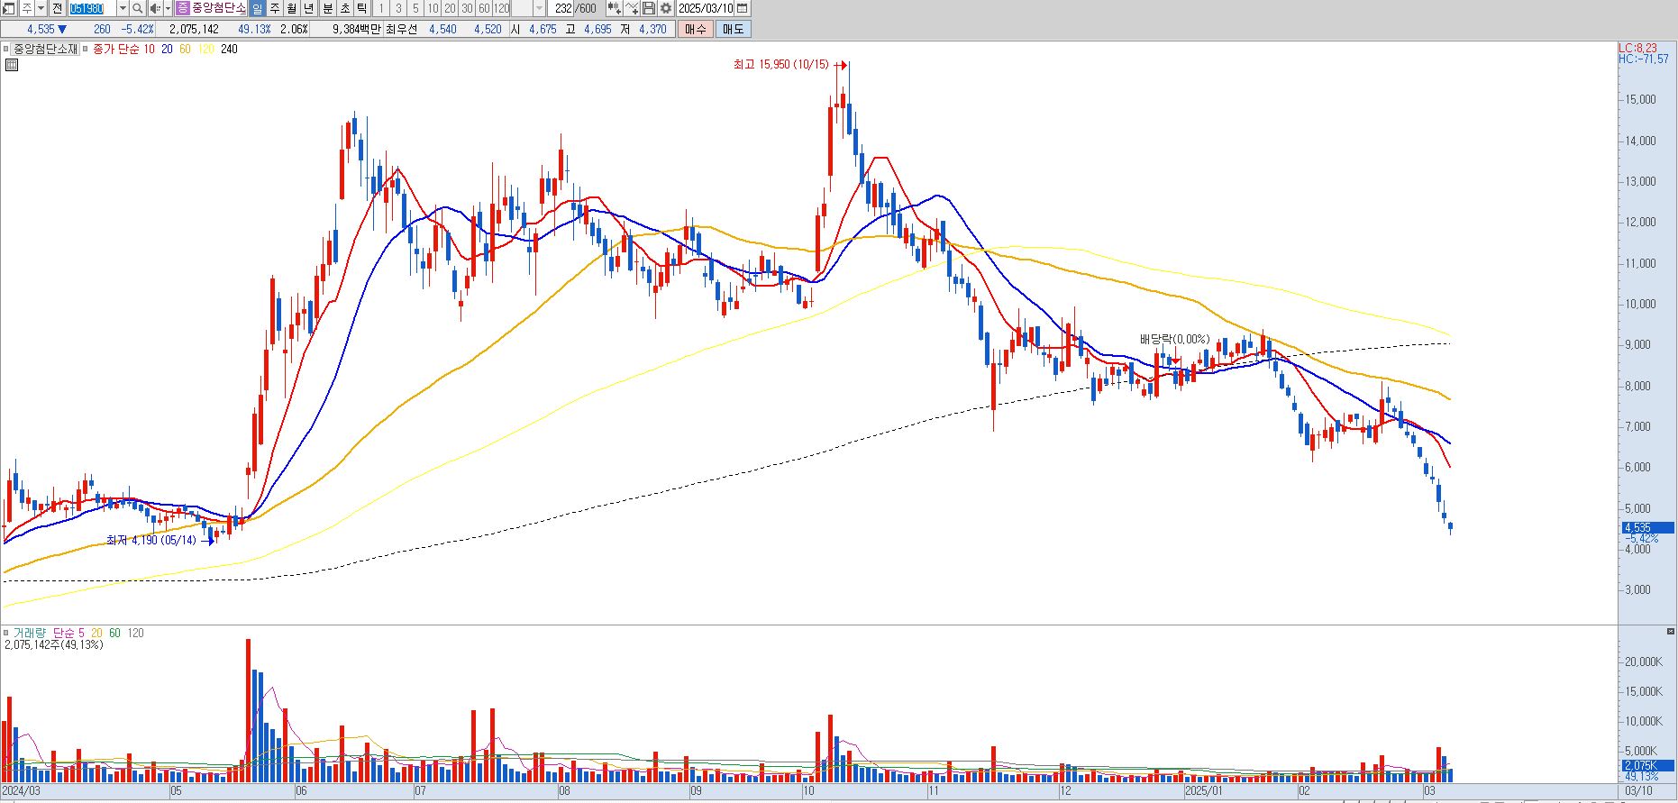1678x803 pixels.
Task: Select the 초 seconds period tab
Action: [x=344, y=8]
